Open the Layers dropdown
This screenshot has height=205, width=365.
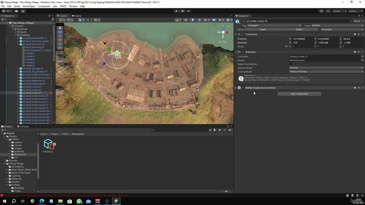pyautogui.click(x=339, y=11)
